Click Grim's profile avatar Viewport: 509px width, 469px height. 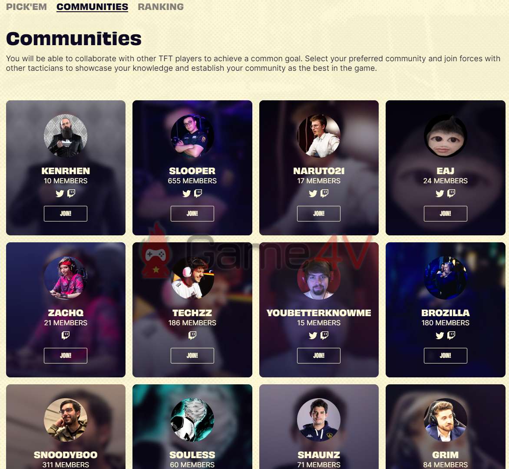(x=446, y=420)
